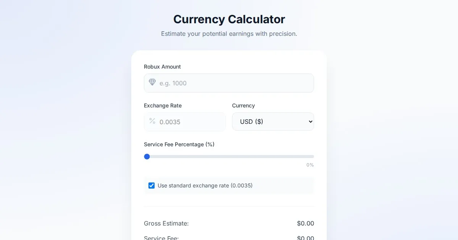458x240 pixels.
Task: Click the "Gross Estimate:" label
Action: tap(166, 223)
